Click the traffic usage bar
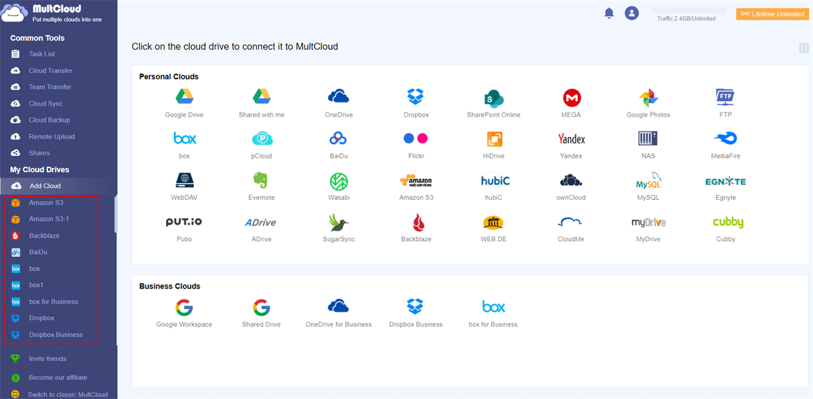Image resolution: width=813 pixels, height=399 pixels. point(688,11)
